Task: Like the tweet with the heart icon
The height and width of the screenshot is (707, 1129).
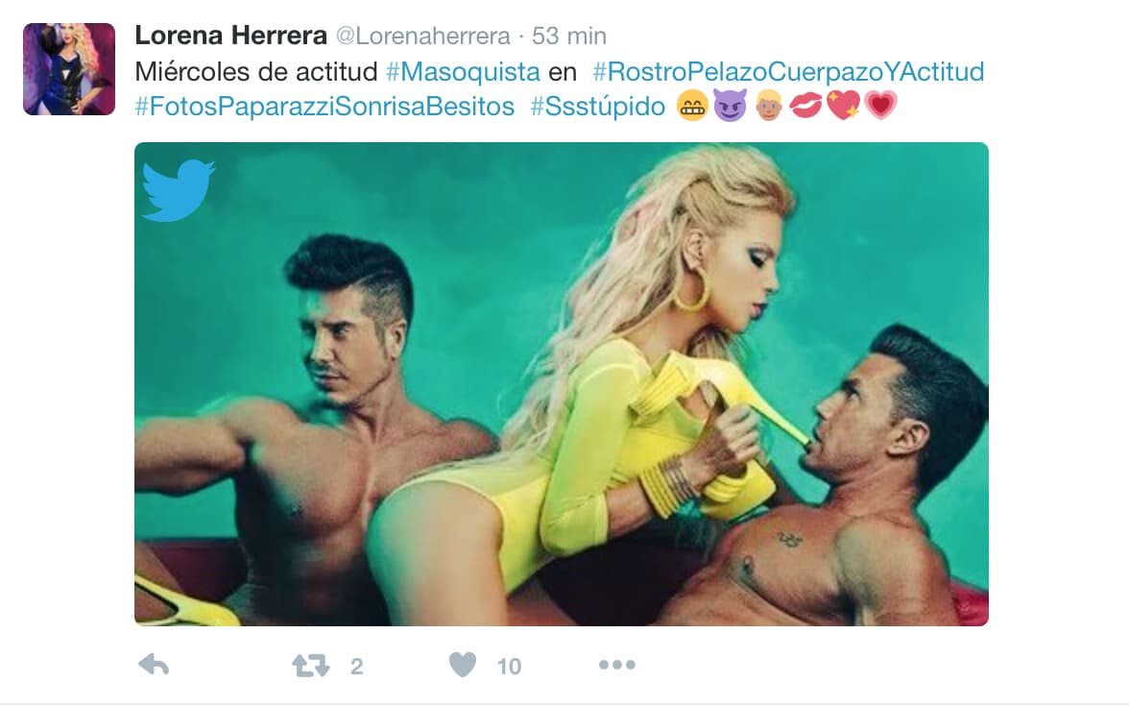Action: (x=463, y=665)
